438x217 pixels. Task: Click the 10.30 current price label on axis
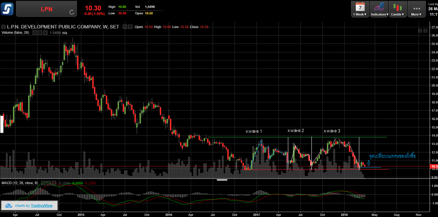pos(434,166)
